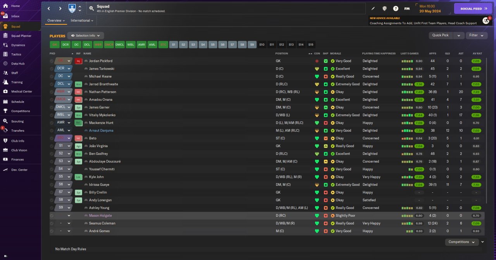Go back with the left navigation arrow
This screenshot has width=496, height=260.
tap(49, 8)
